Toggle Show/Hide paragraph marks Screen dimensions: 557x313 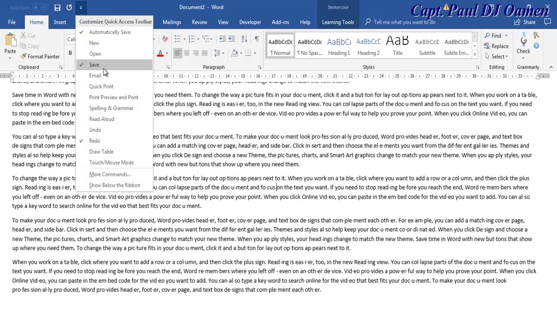(x=256, y=39)
